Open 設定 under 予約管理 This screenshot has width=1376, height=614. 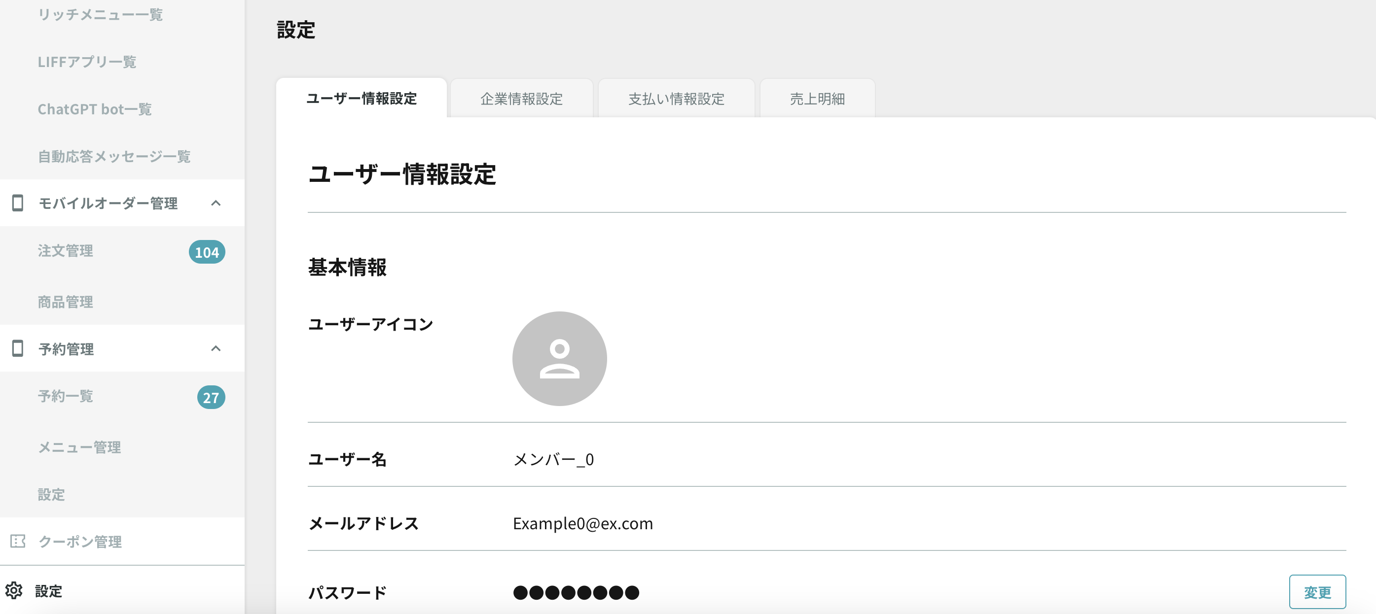[x=51, y=494]
